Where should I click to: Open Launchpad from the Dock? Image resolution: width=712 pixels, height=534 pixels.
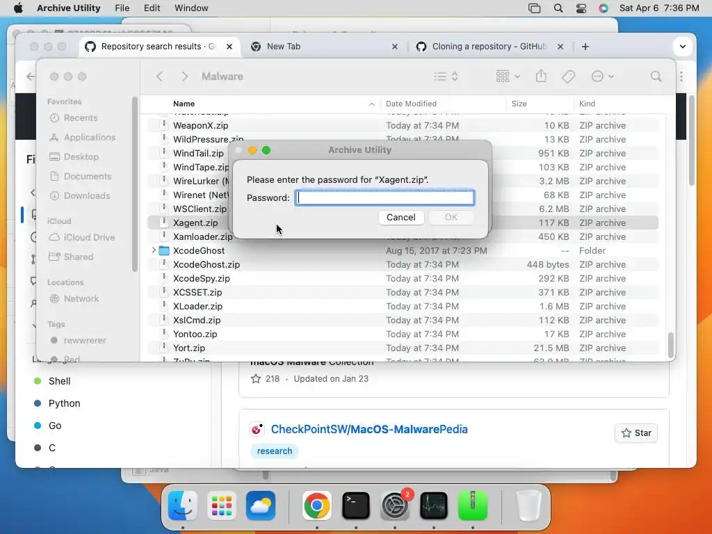click(x=222, y=505)
